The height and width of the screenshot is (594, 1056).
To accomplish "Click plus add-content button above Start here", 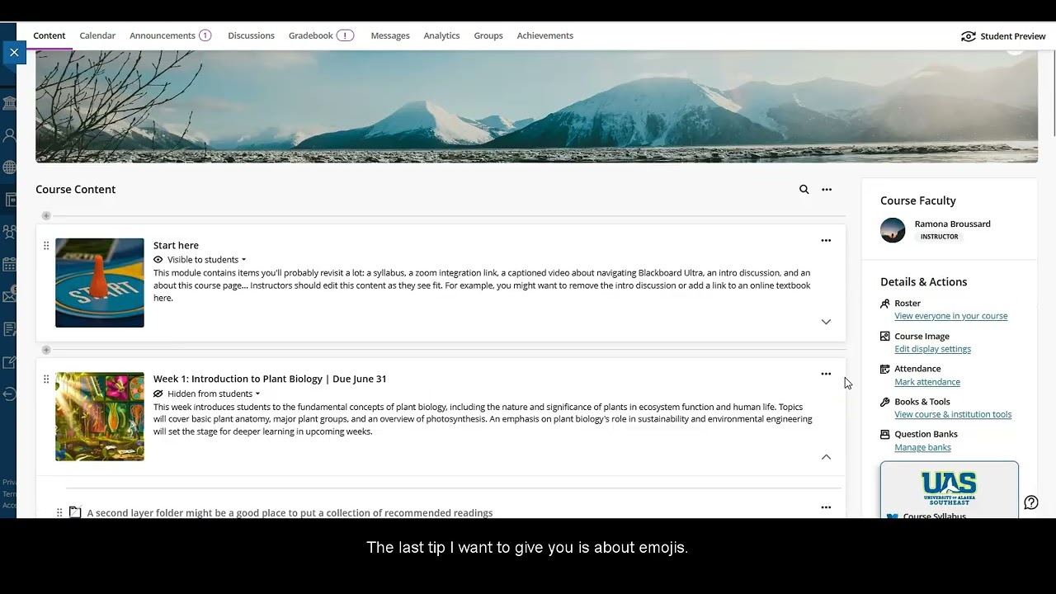I will (x=46, y=216).
